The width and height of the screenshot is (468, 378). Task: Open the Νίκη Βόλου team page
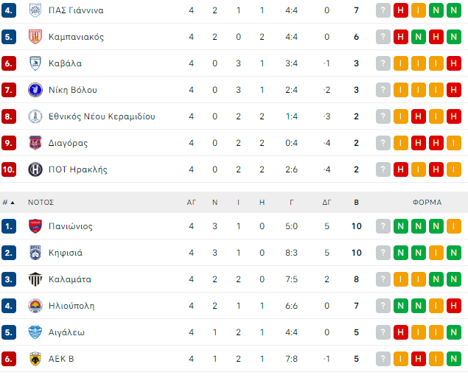73,90
